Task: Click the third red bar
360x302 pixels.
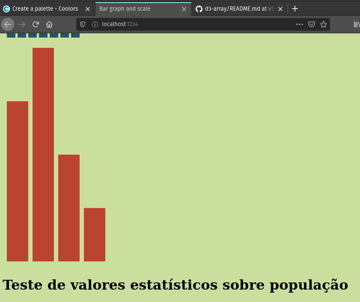Action: coord(69,208)
